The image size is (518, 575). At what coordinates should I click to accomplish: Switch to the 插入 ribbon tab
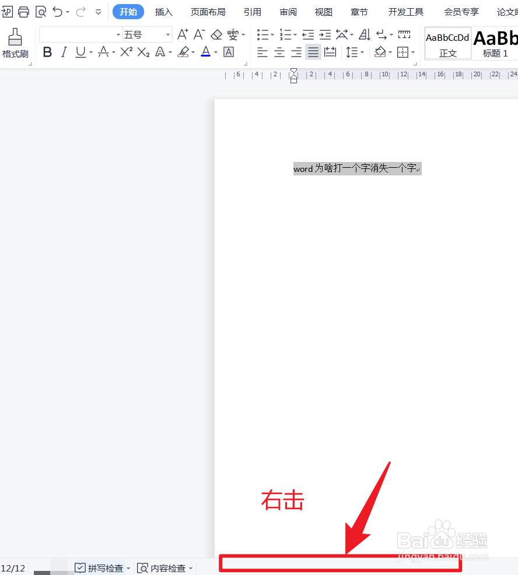click(x=163, y=11)
